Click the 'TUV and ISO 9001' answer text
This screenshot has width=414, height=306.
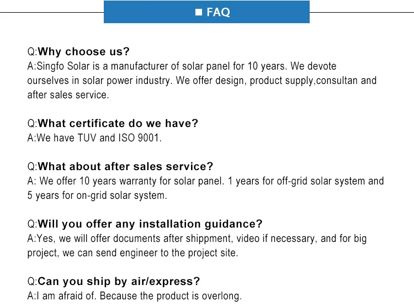pyautogui.click(x=119, y=138)
